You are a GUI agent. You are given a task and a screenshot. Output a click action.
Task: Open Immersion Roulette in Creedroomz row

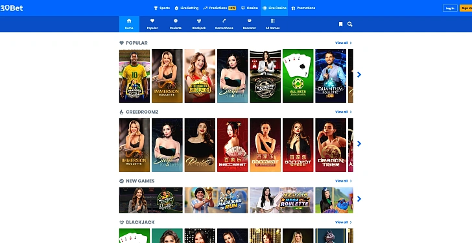coord(134,145)
